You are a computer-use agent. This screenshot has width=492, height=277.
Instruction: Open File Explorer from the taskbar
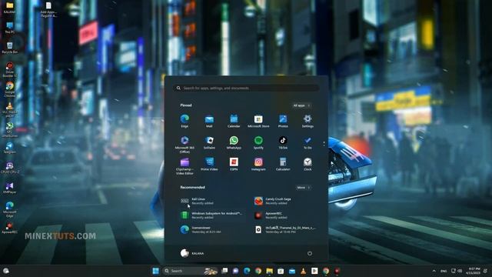(x=270, y=271)
